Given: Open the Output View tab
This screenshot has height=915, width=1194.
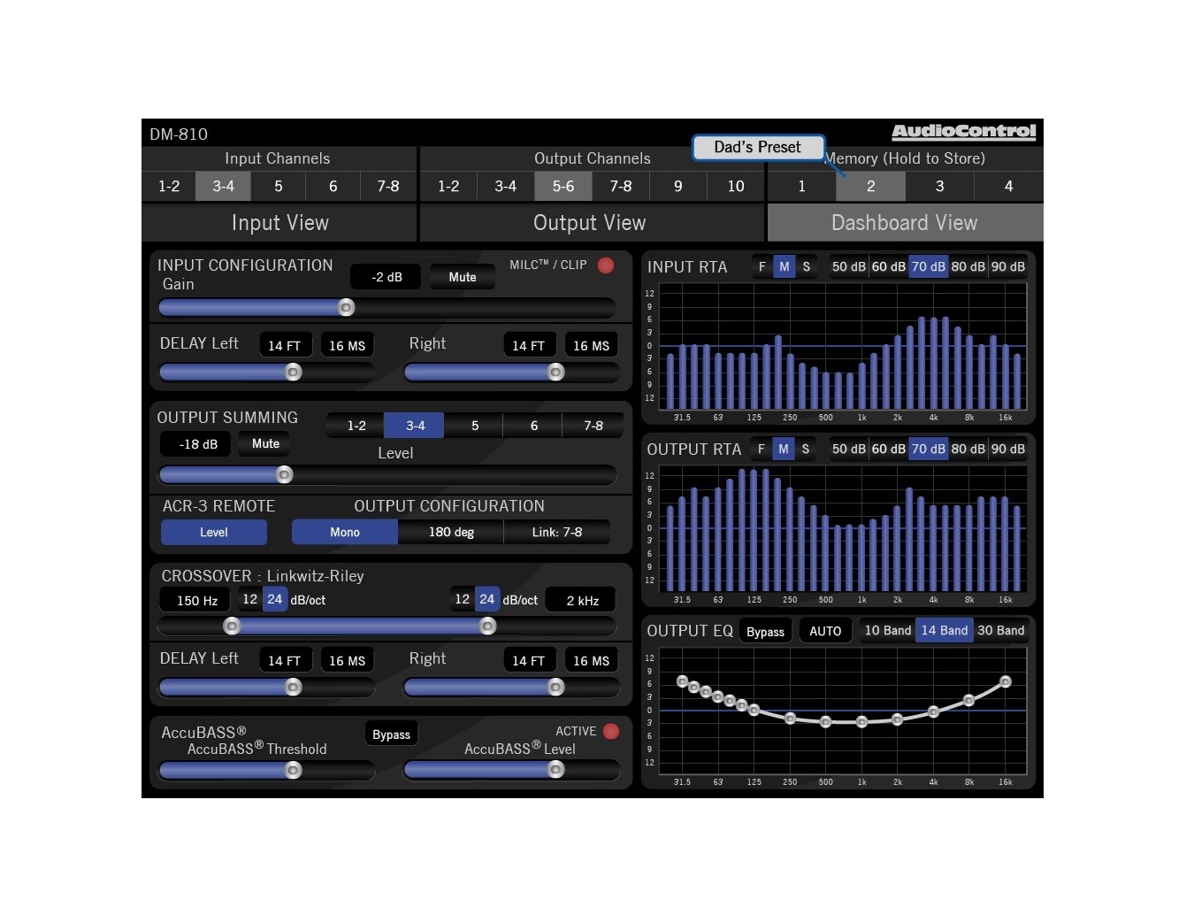Looking at the screenshot, I should click(590, 223).
